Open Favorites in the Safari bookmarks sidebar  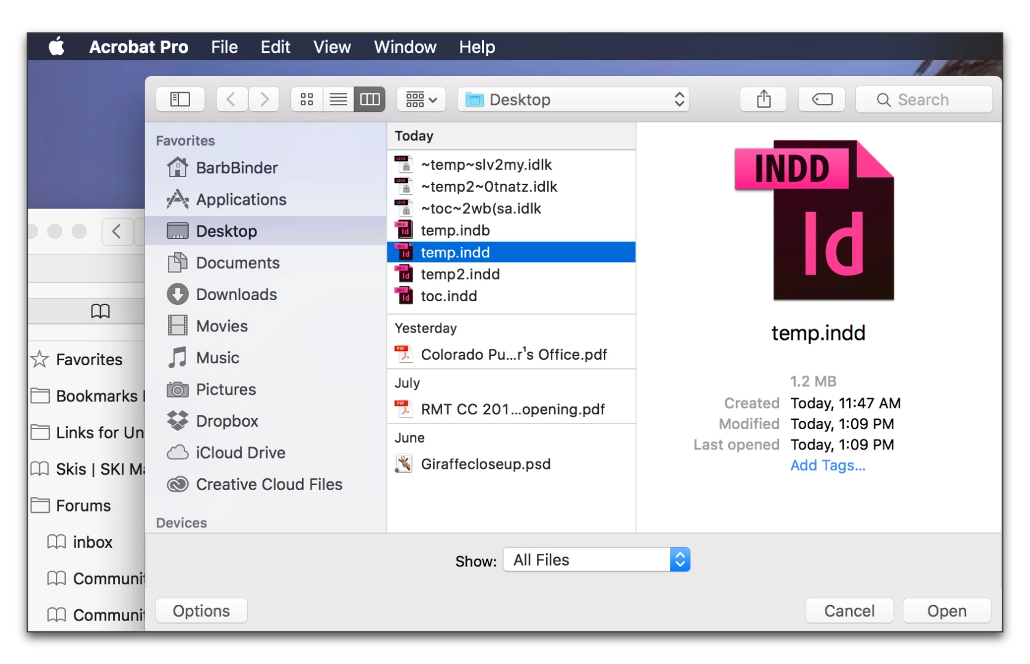coord(87,360)
